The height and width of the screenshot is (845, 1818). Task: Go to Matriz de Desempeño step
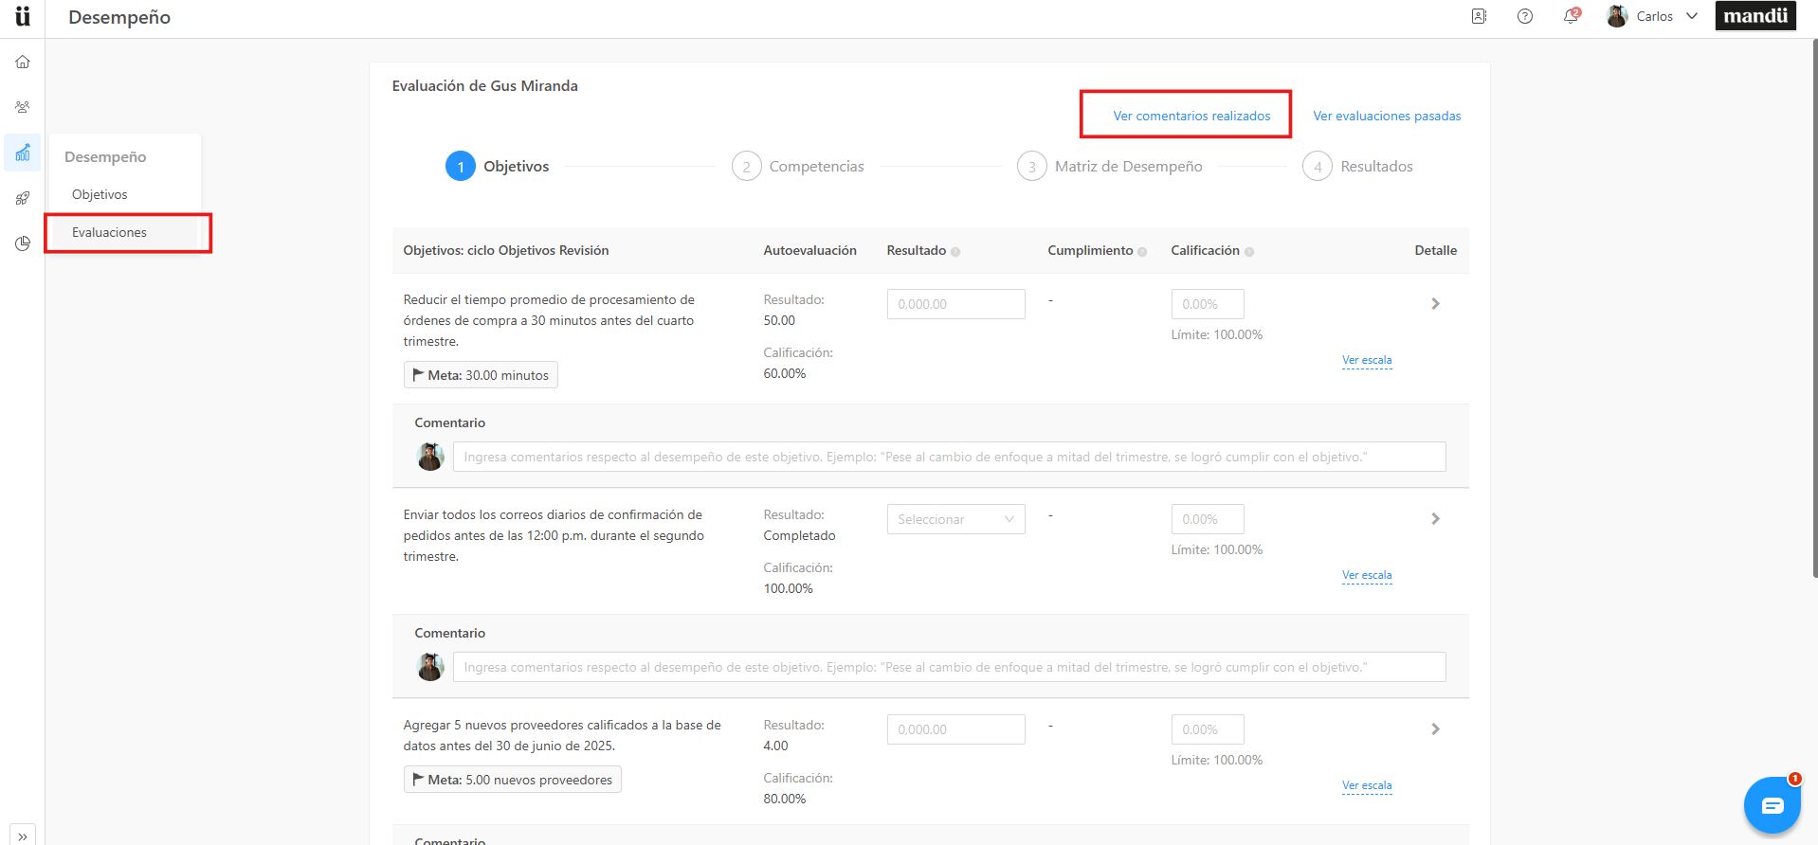(x=1110, y=167)
